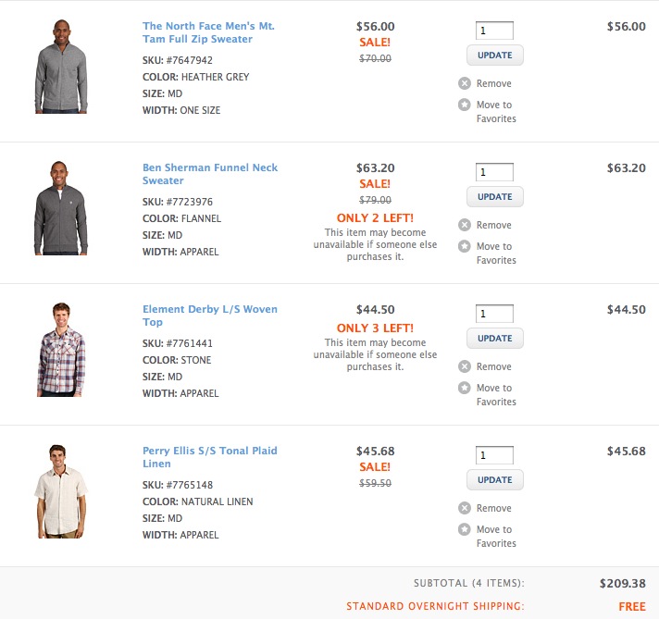
Task: Open Ben Sherman Funnel Neck Sweater product link
Action: (x=210, y=174)
